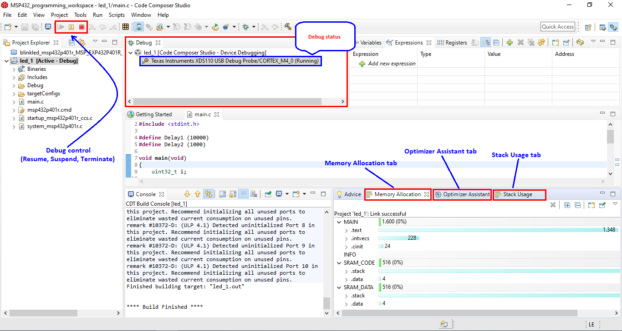Add a new expression using the green plus

[510, 42]
